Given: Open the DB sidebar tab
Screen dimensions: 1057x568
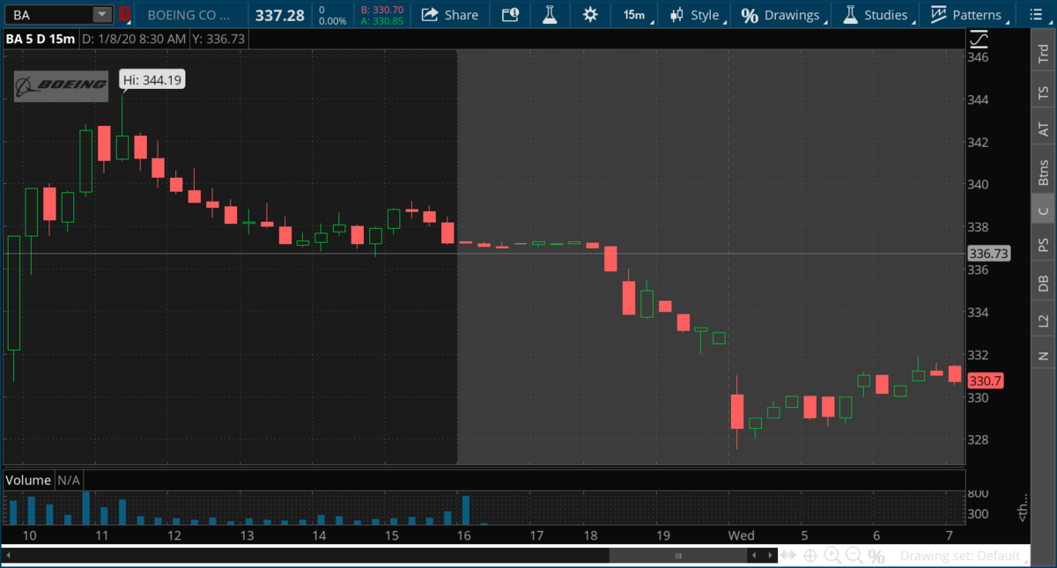Looking at the screenshot, I should click(x=1043, y=283).
